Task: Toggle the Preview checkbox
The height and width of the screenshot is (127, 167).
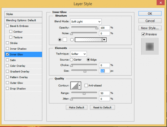Action: point(143,34)
